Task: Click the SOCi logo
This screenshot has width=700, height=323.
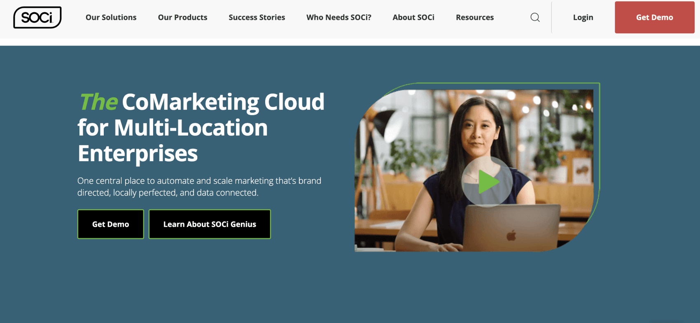Action: (37, 17)
